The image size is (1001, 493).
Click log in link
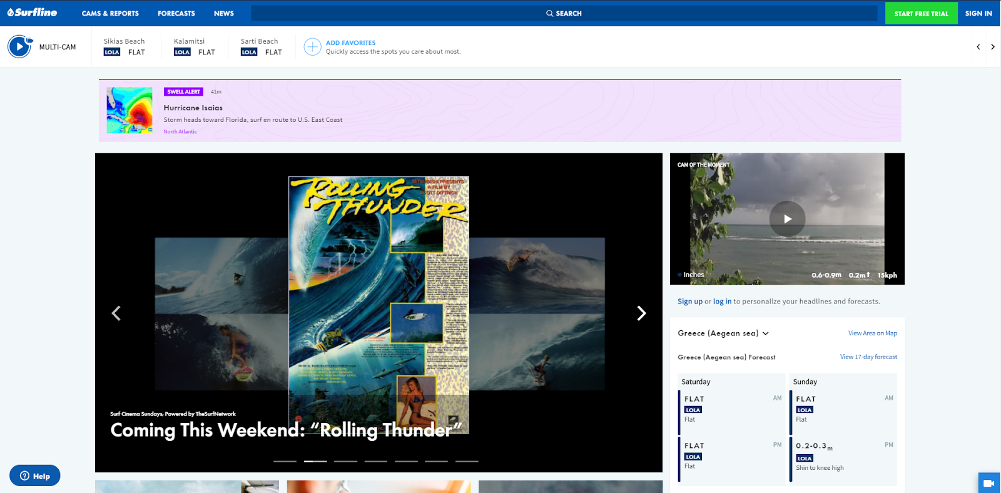[x=723, y=302]
